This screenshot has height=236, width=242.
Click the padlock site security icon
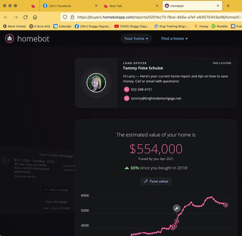click(72, 17)
